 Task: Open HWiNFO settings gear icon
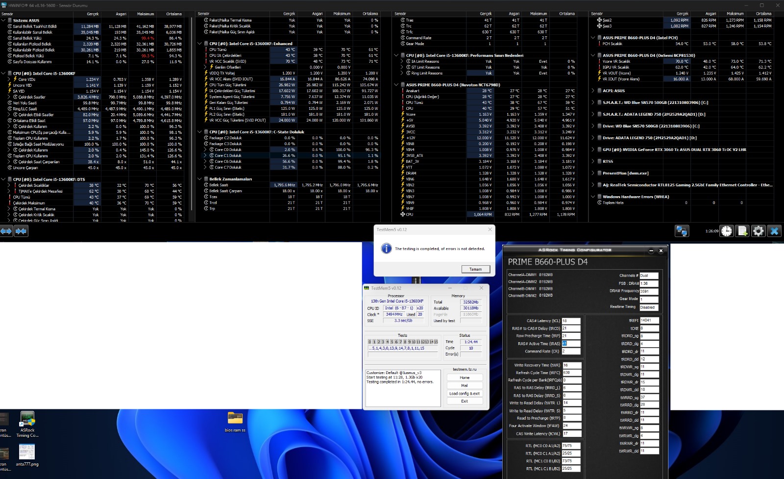pos(758,231)
